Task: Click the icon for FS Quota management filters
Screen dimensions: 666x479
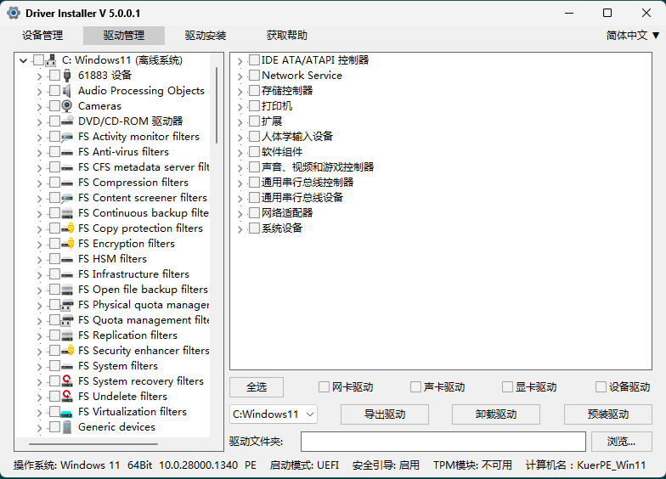Action: tap(66, 320)
